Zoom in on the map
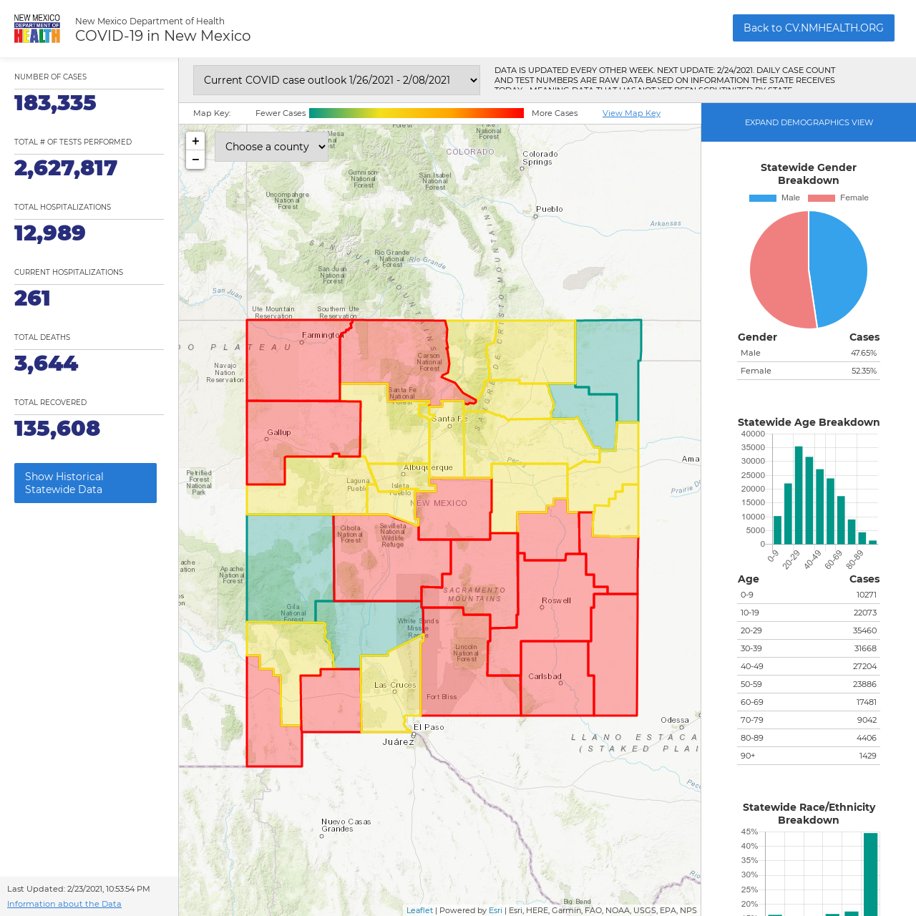The image size is (916, 916). (x=195, y=142)
